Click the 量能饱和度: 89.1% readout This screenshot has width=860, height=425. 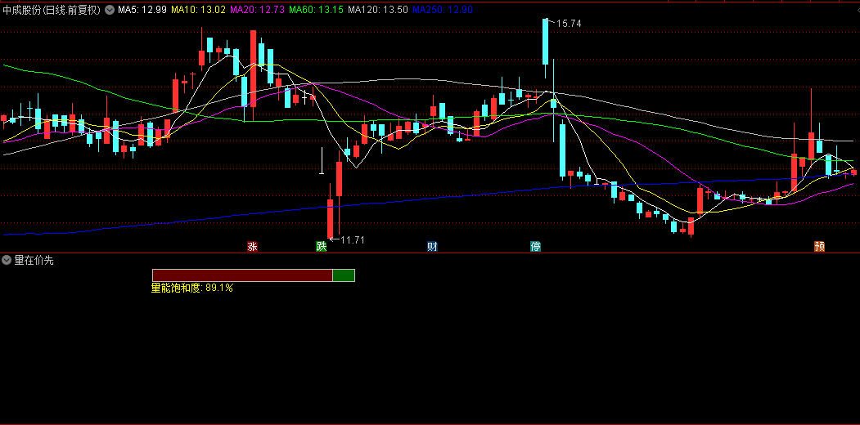pos(192,288)
